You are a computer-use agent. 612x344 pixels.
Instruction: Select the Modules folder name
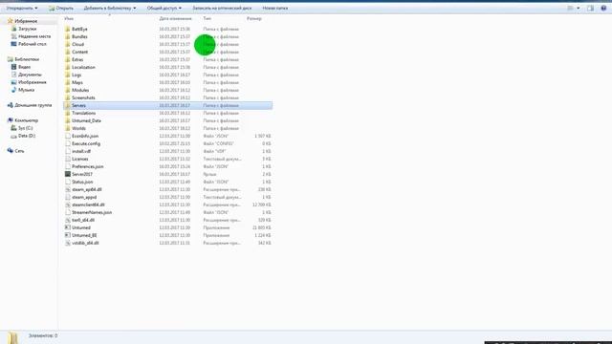point(80,90)
